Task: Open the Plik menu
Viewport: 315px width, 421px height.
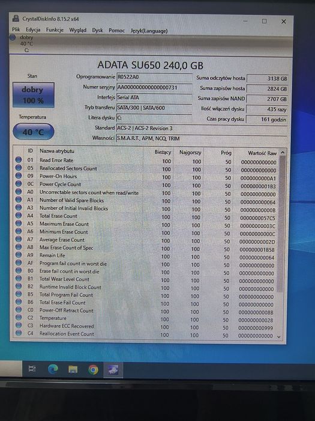Action: 16,29
